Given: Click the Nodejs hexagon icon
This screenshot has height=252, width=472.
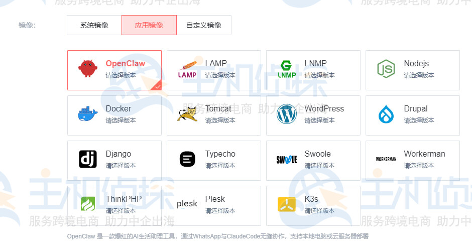Looking at the screenshot, I should 386,69.
